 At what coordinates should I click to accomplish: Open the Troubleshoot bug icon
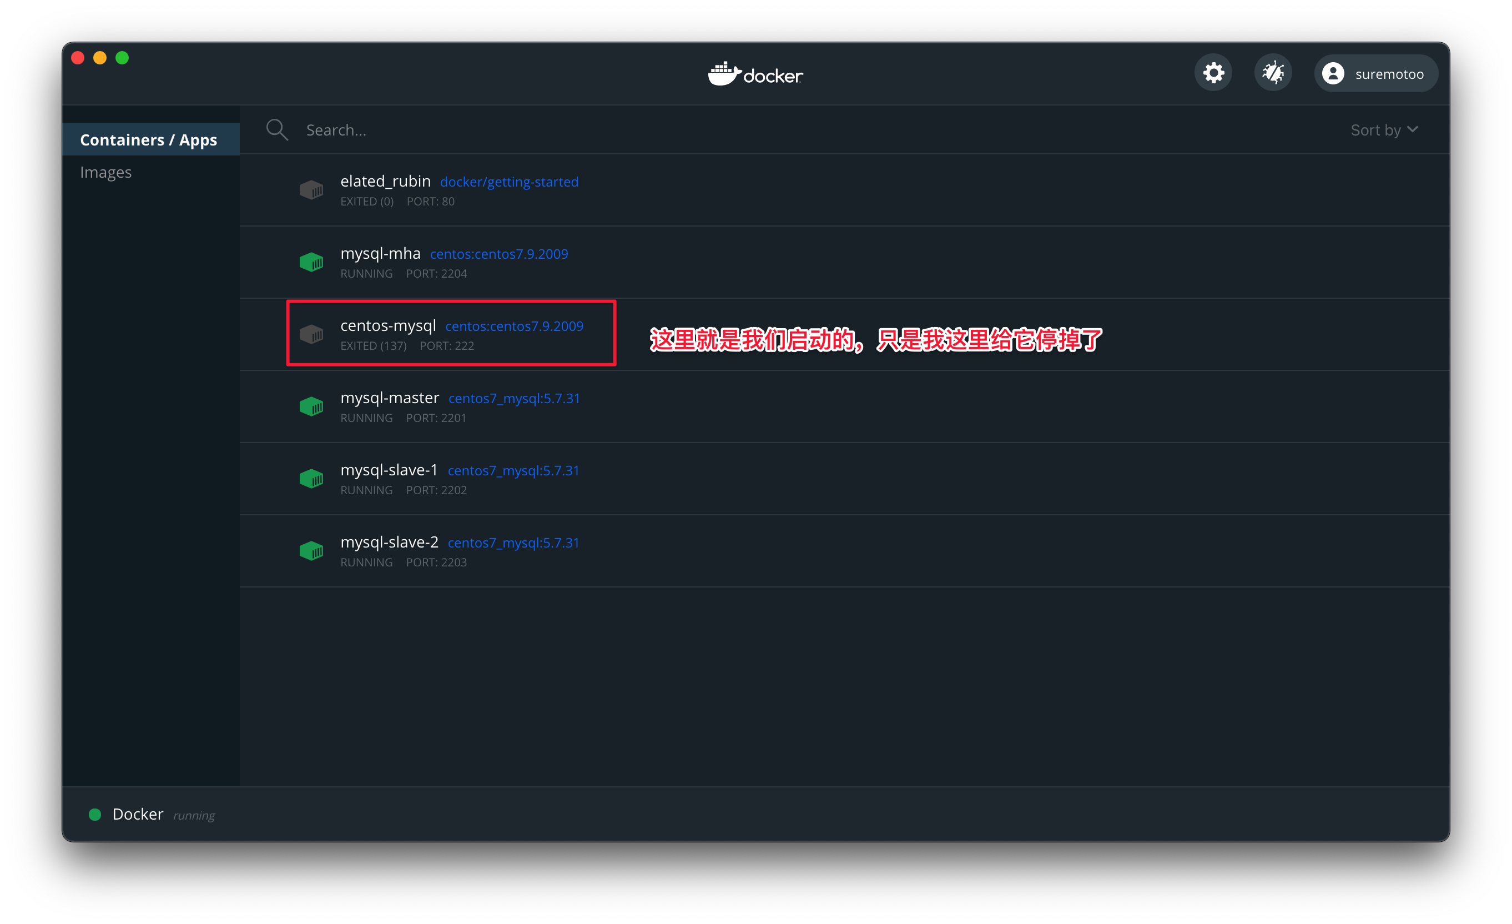pos(1273,73)
